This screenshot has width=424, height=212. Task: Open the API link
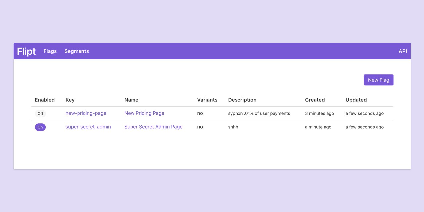(403, 51)
